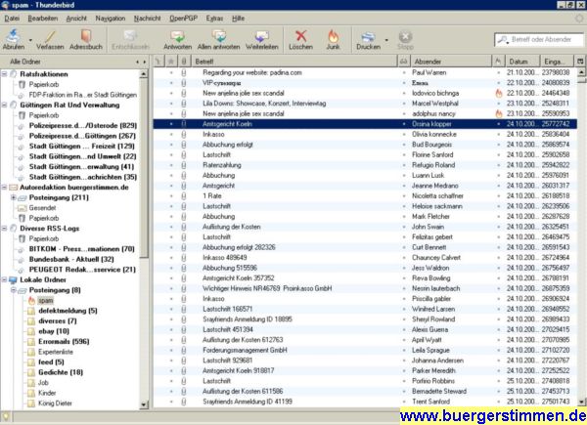Sort by Betreff column header

tap(293, 62)
